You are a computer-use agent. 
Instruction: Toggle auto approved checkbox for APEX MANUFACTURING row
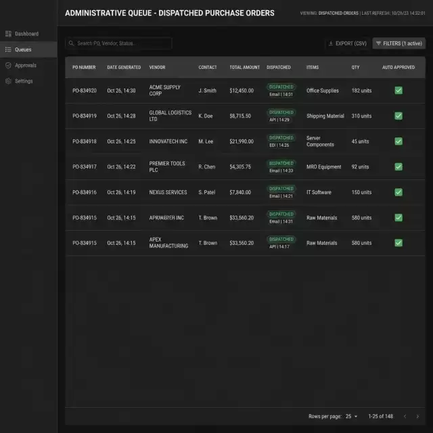398,243
